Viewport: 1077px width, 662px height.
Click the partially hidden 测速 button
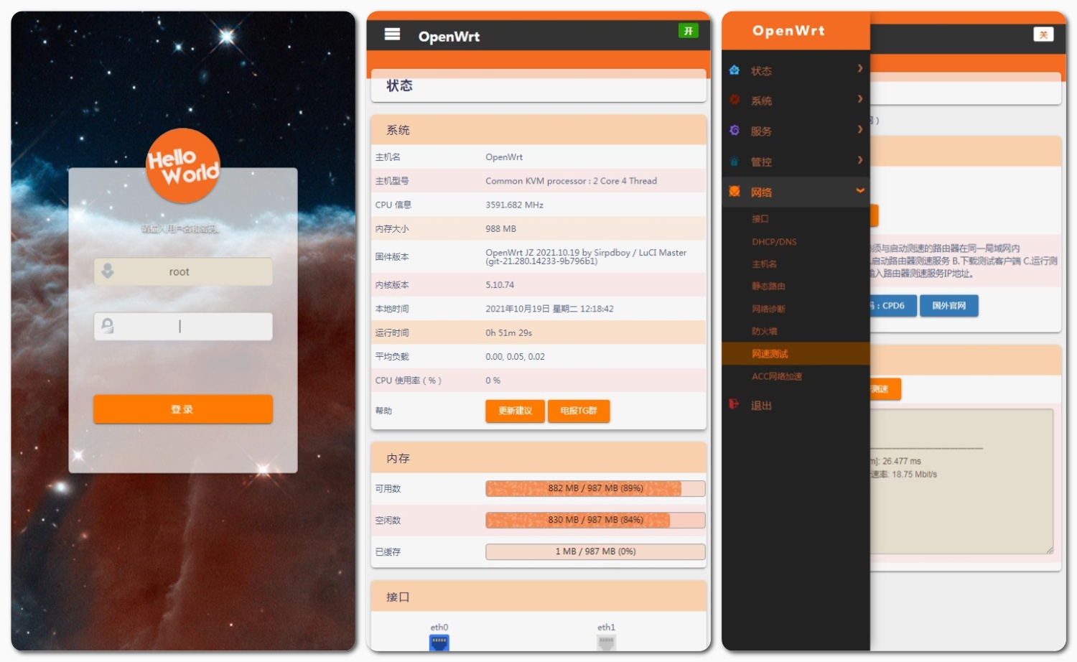885,389
